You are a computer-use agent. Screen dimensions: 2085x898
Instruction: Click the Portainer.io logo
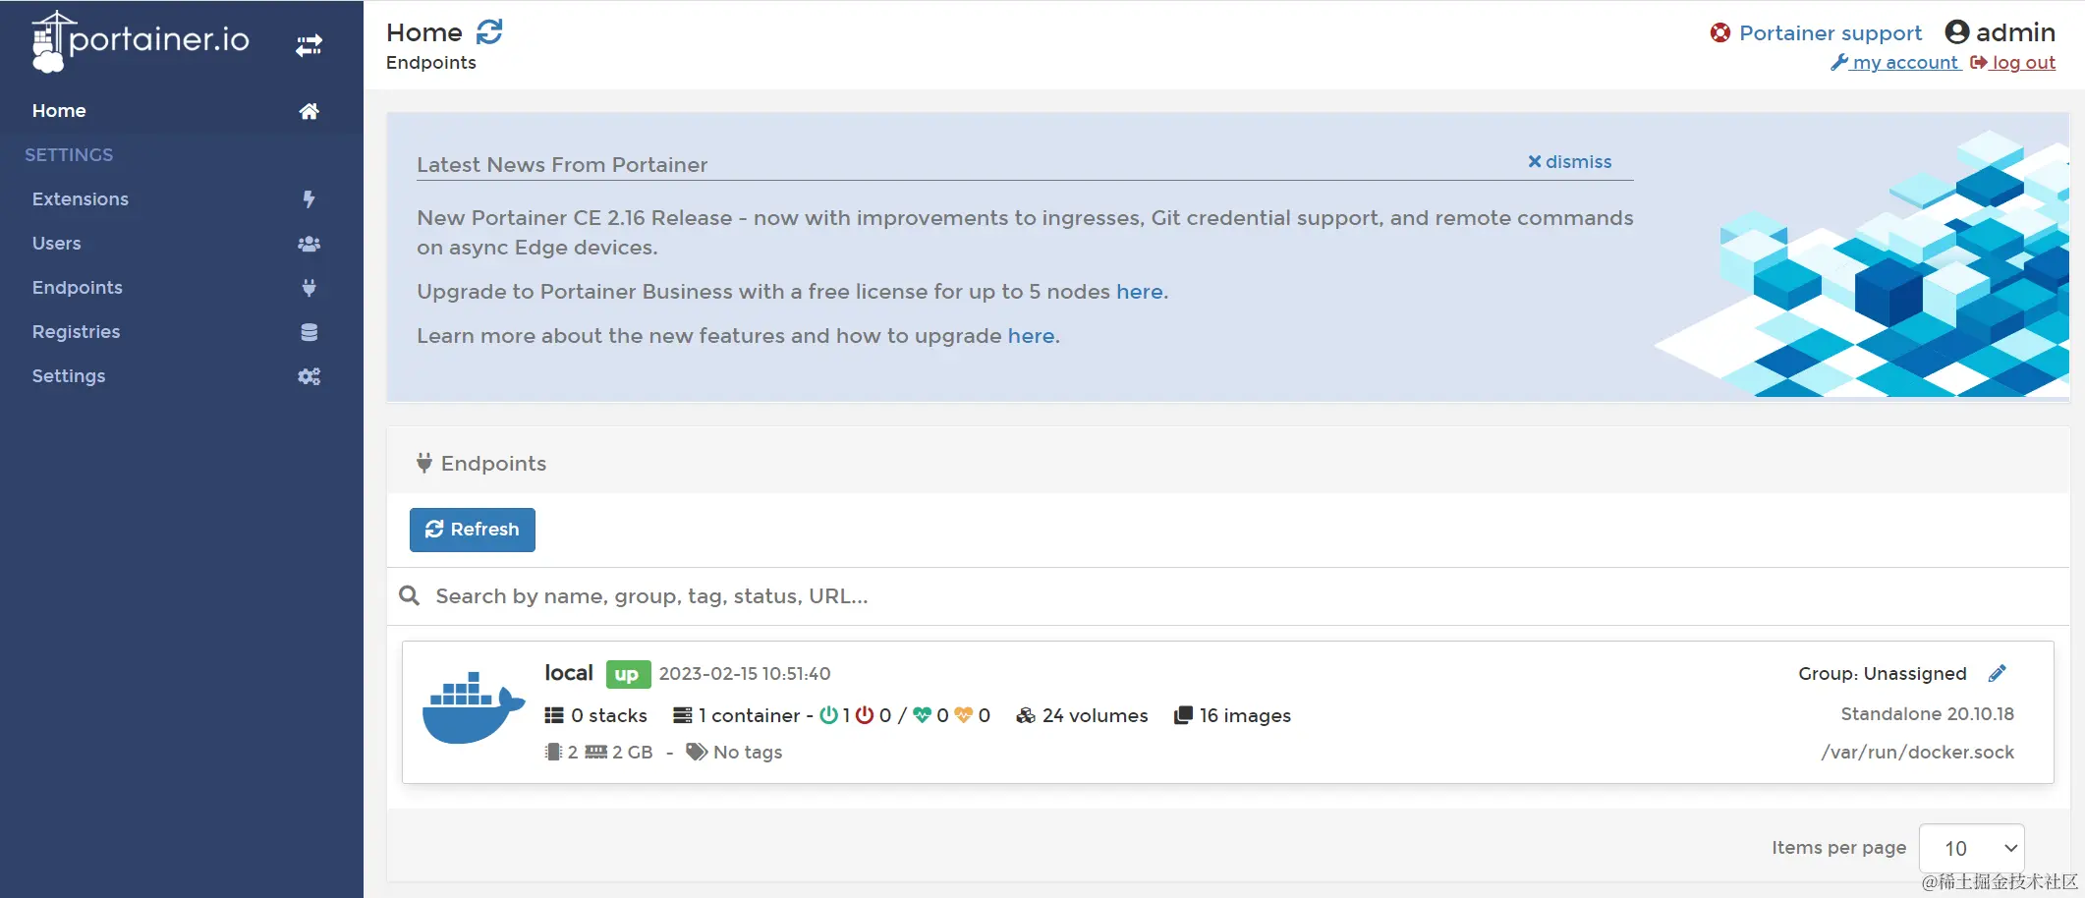pos(141,40)
